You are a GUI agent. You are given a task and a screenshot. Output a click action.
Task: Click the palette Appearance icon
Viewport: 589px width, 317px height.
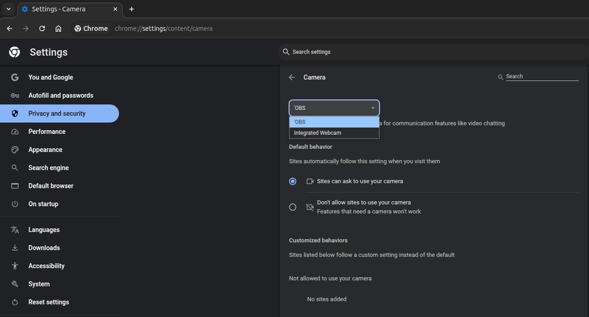[15, 150]
